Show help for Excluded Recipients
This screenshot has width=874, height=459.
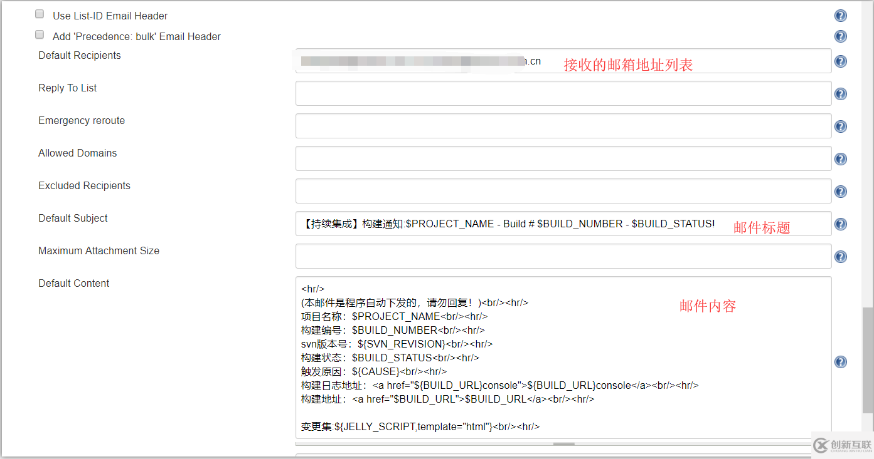click(x=841, y=192)
